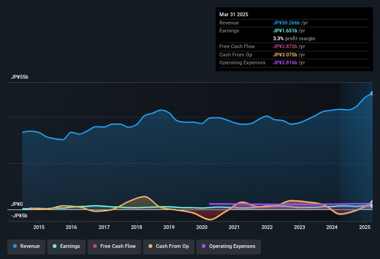
Task: Click the Operating Expenses tooltip label
Action: point(243,63)
